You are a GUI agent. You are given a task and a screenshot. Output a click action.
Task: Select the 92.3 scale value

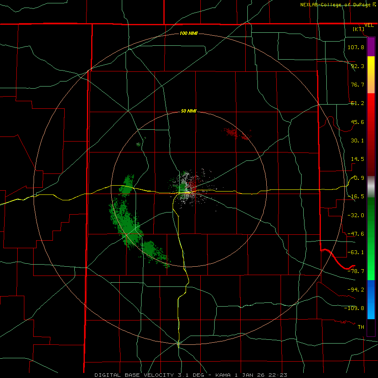point(357,66)
